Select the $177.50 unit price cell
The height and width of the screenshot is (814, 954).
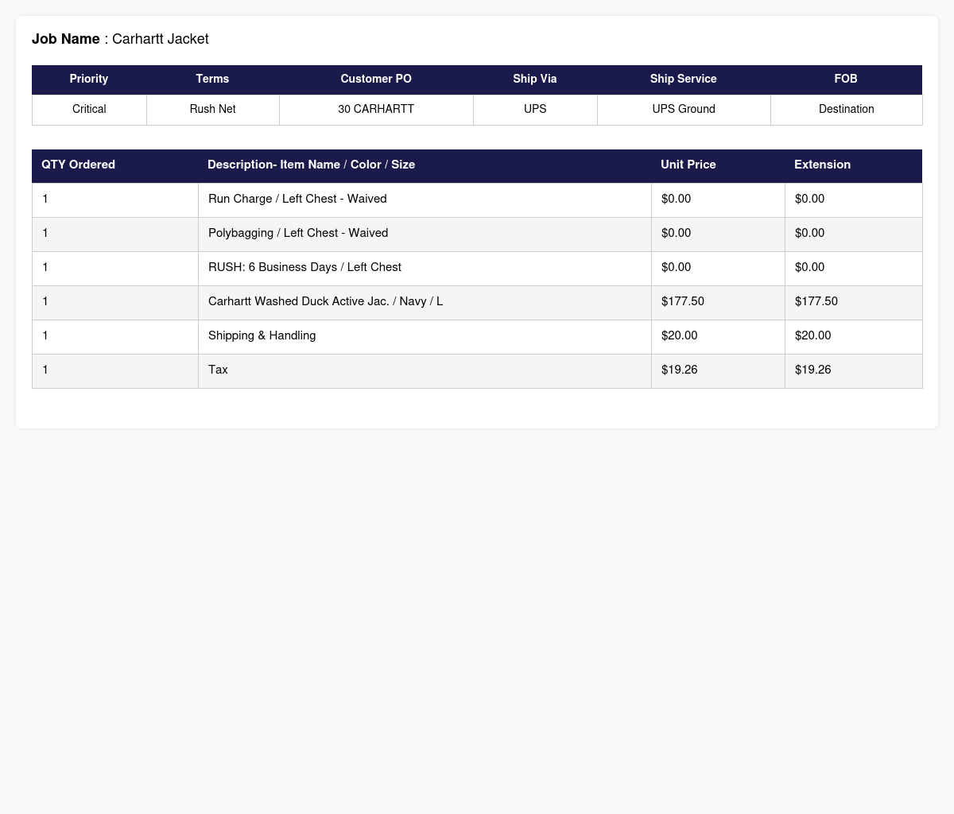click(719, 302)
